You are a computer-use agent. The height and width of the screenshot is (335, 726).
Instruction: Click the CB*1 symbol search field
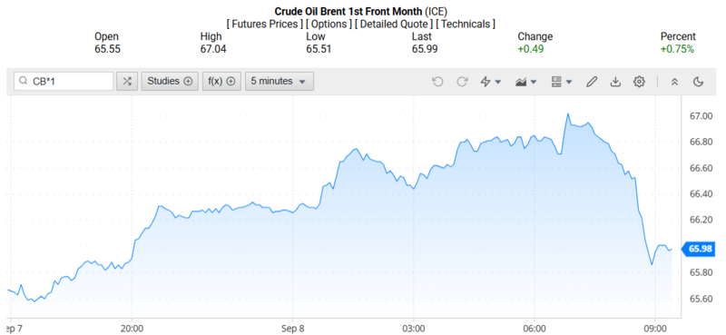tap(64, 81)
